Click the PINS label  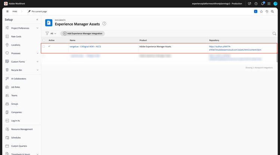point(15,12)
